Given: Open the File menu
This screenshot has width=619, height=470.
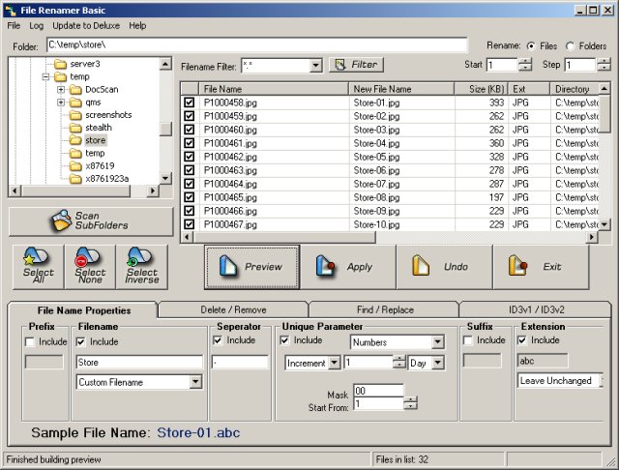Looking at the screenshot, I should [x=14, y=26].
